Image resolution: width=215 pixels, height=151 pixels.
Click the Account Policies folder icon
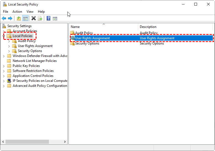(x=9, y=31)
